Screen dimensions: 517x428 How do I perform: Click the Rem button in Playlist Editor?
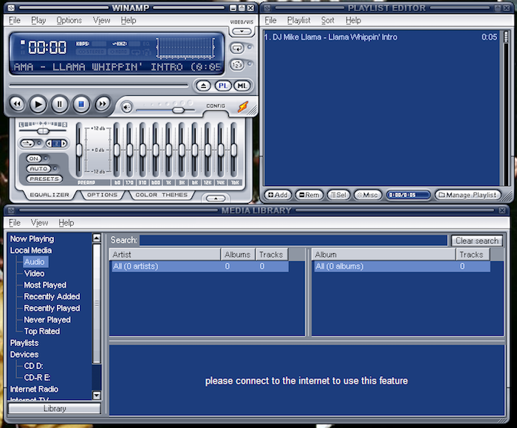[x=309, y=195]
